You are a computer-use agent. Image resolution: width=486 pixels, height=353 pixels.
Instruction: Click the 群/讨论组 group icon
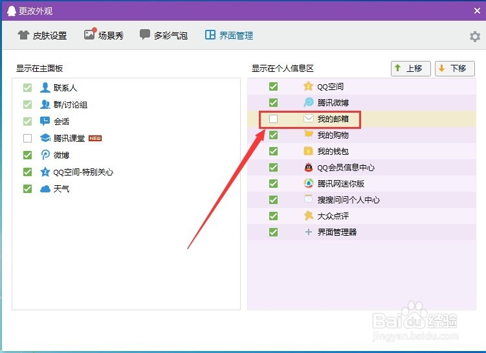tap(45, 104)
